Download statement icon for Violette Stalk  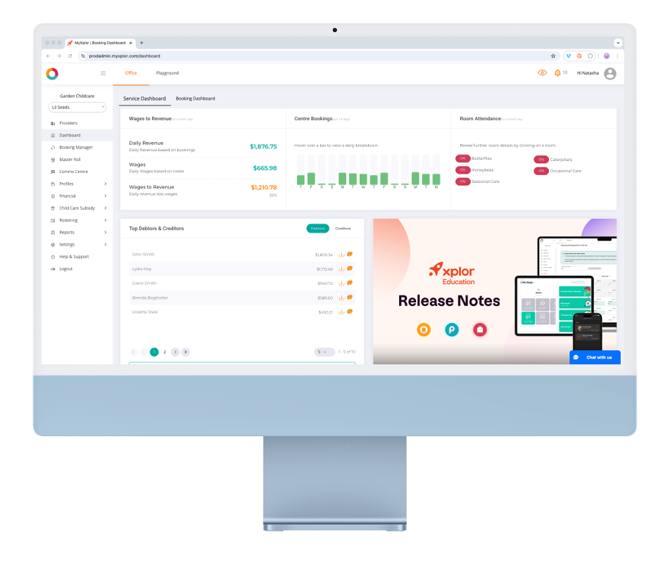[x=341, y=312]
